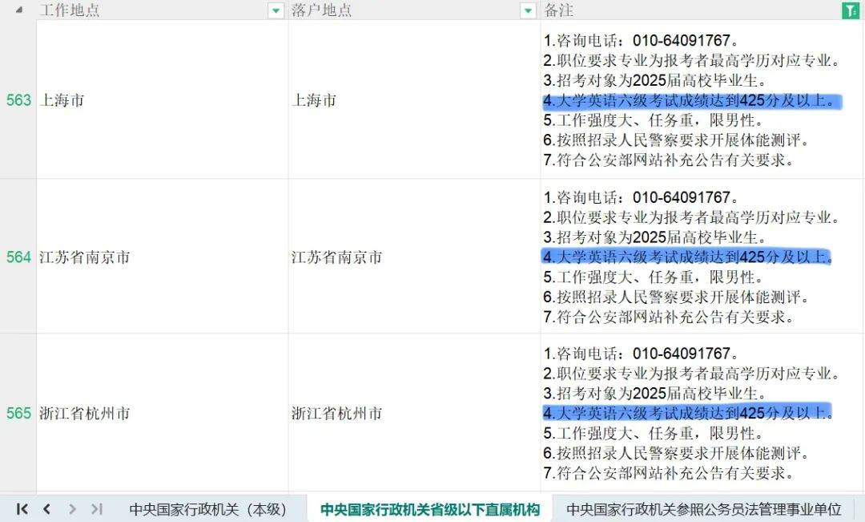Select 江苏省南京市 in 工作地点 column
The image size is (865, 522).
(x=162, y=257)
